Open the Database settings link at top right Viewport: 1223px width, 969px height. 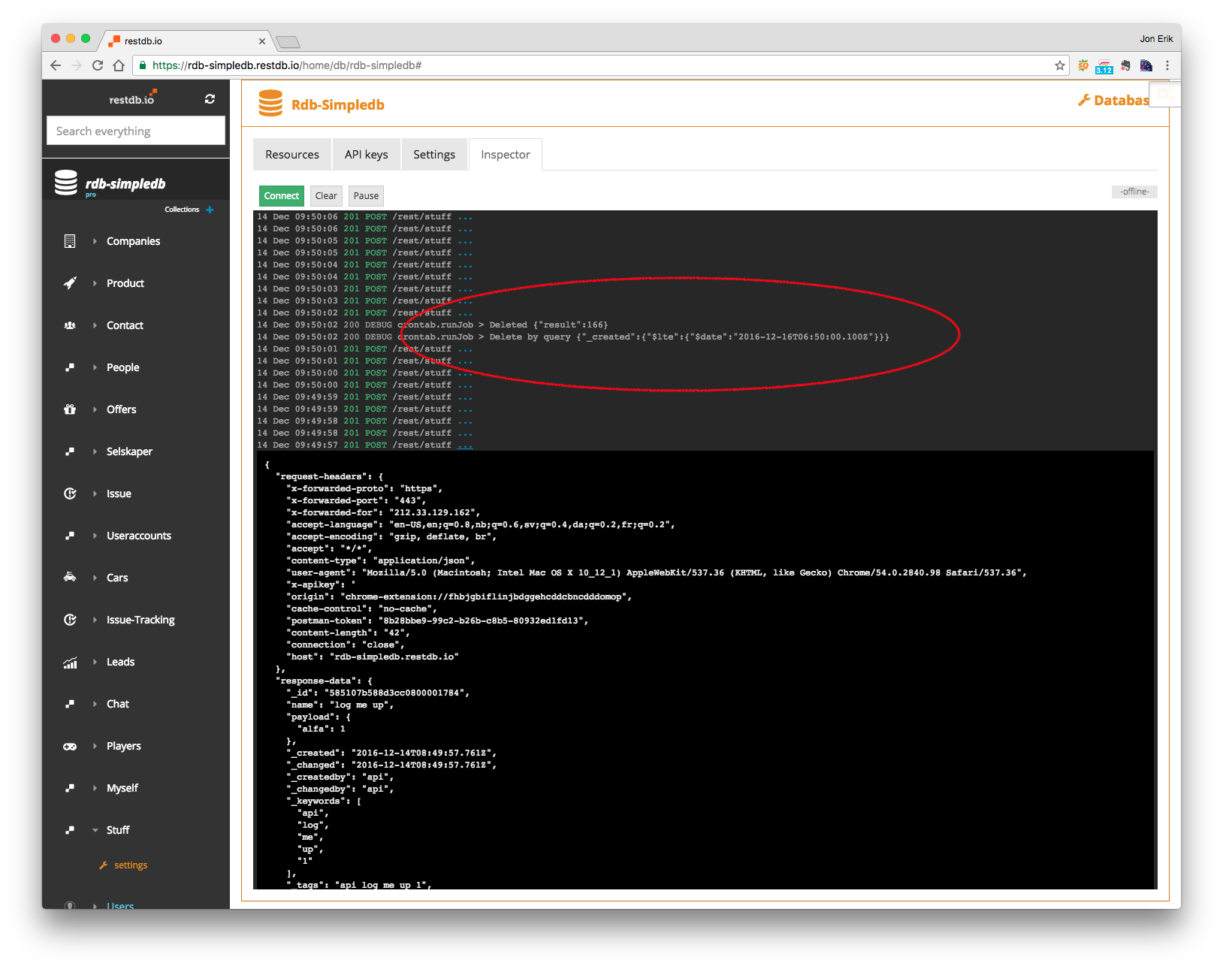point(1114,100)
